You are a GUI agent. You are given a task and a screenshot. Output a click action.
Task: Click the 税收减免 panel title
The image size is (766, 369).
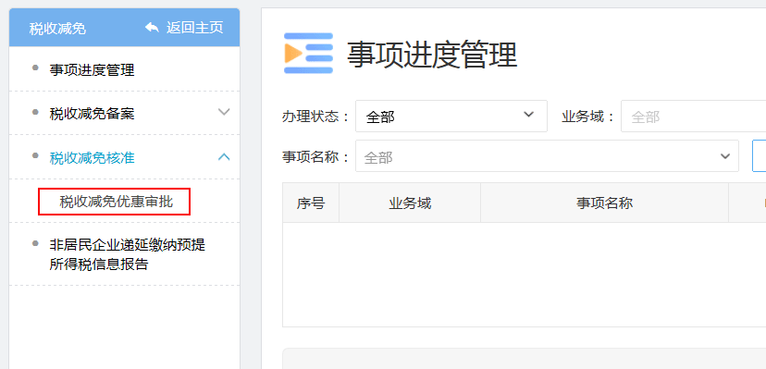[57, 29]
